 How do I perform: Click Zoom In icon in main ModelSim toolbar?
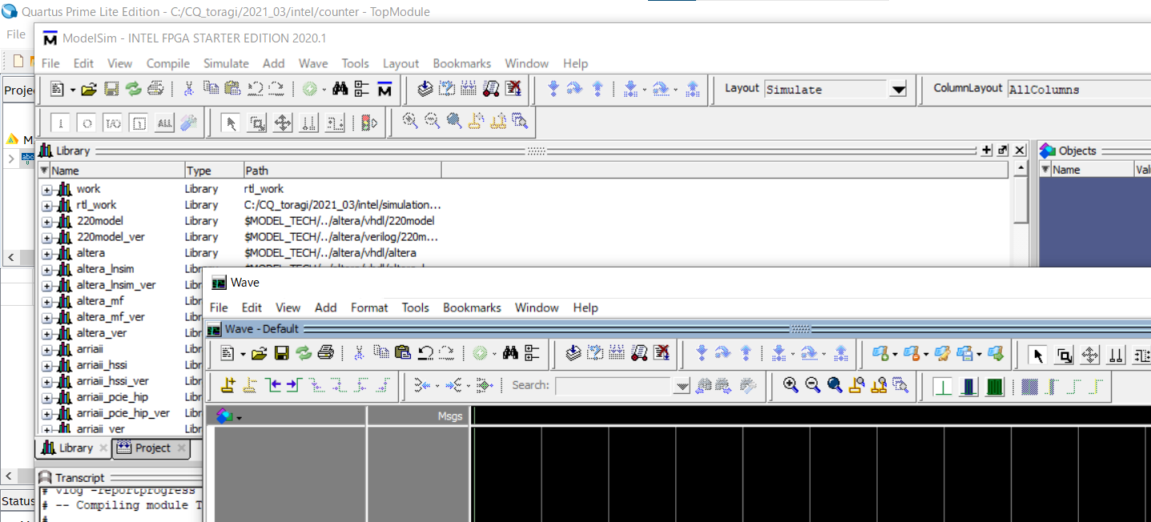click(x=410, y=121)
